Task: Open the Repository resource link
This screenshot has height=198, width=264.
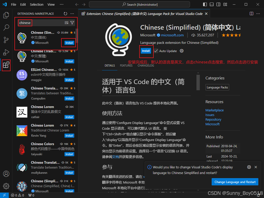Action: [x=213, y=119]
